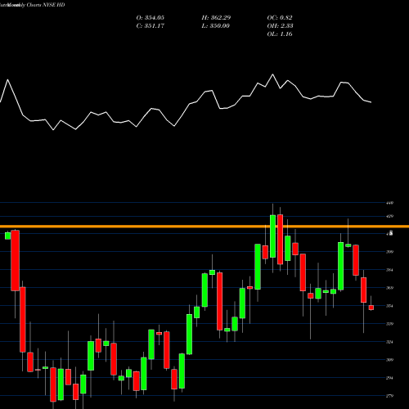Click the 429 price axis label
The image size is (409, 409).
click(x=389, y=216)
